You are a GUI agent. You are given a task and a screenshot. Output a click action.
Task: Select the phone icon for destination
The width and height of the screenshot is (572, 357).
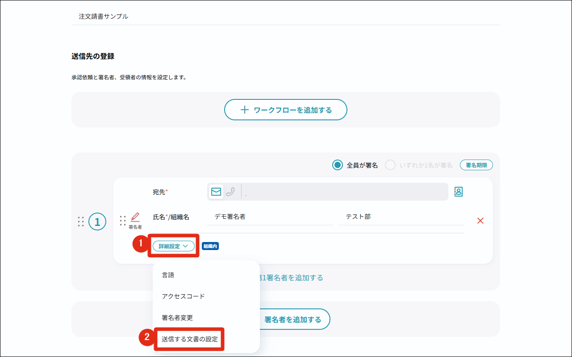[x=230, y=192]
